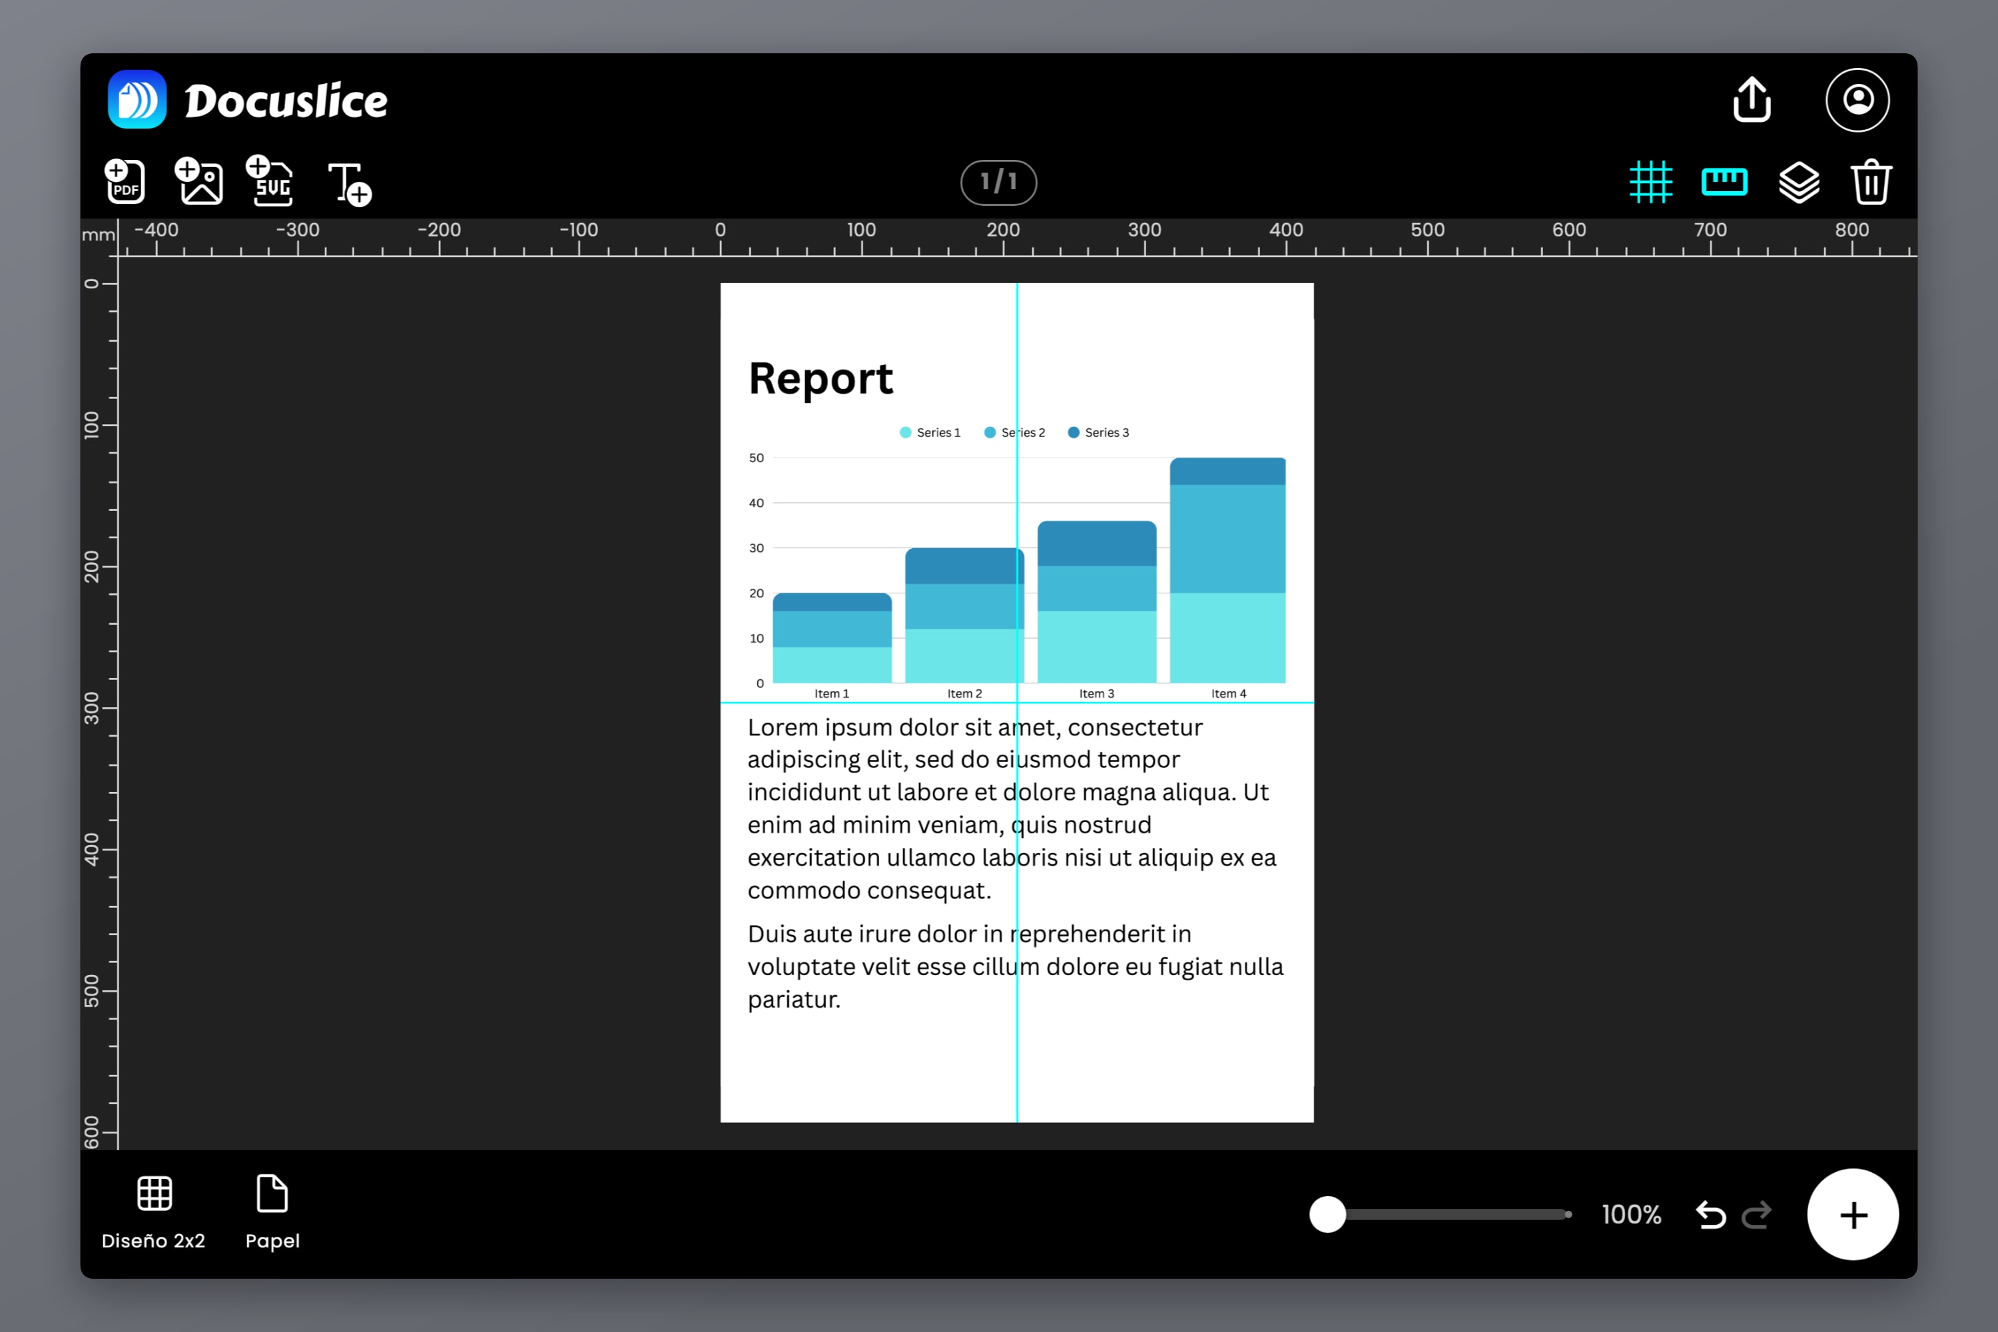Screen dimensions: 1998x1332
Task: Open the share/export icon
Action: coord(1751,99)
